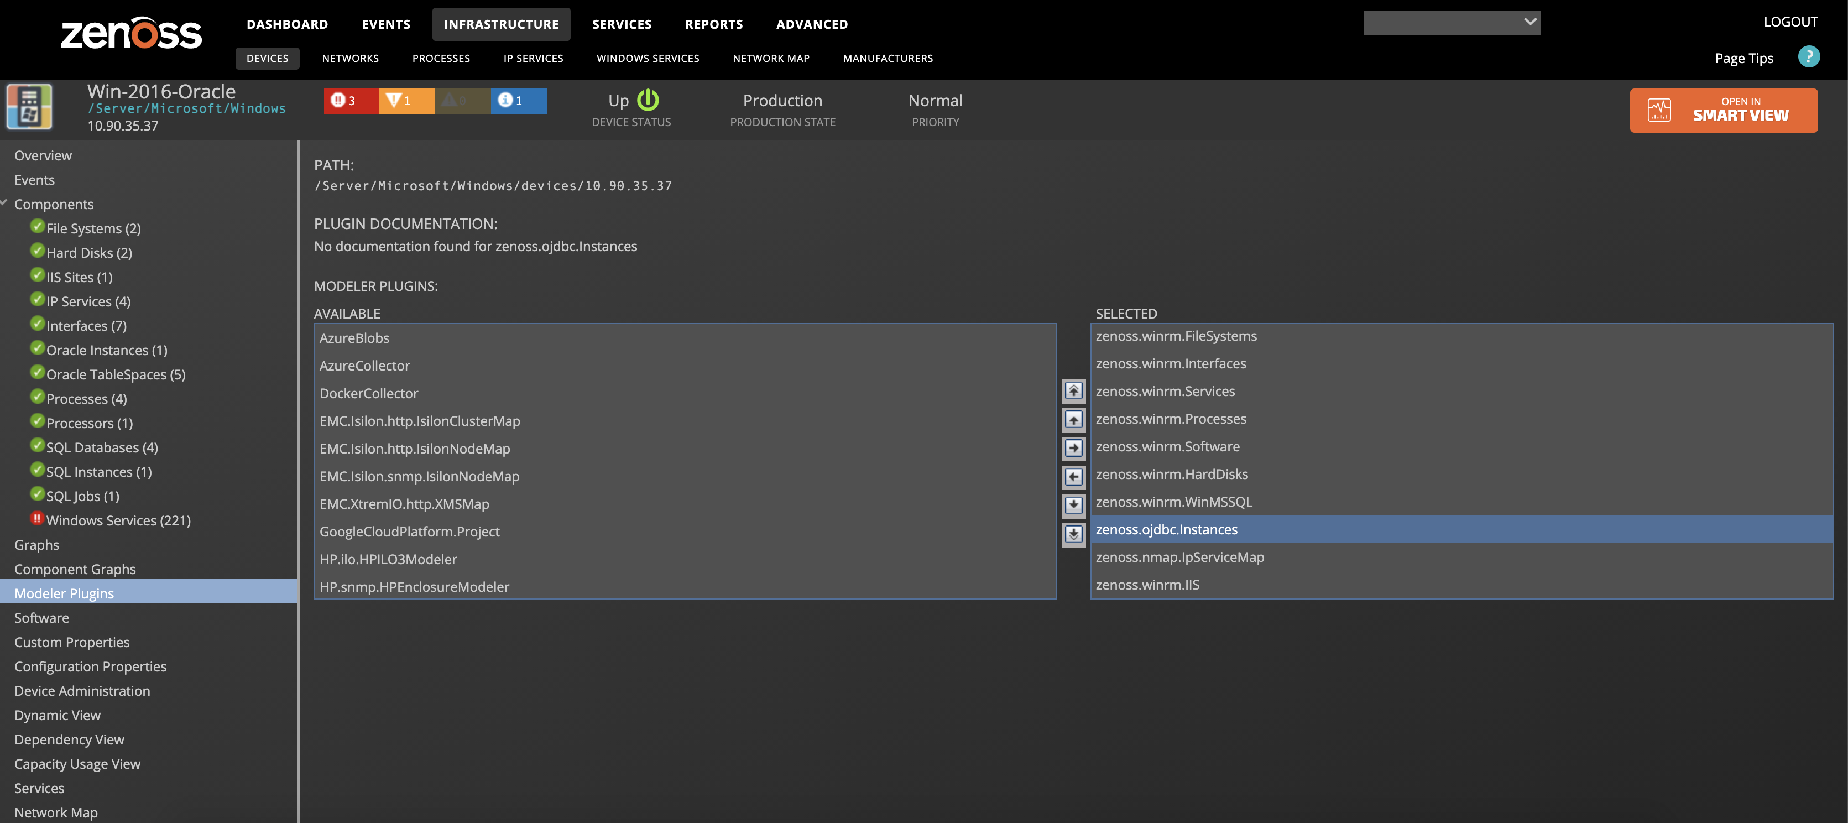Expand Oracle Instances under Components
This screenshot has height=823, width=1848.
click(105, 350)
